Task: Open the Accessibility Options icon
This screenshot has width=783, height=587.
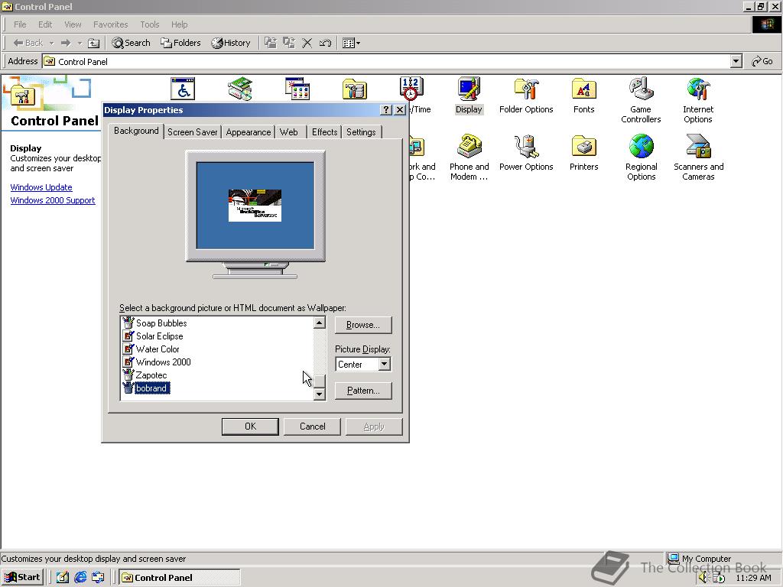Action: 183,89
